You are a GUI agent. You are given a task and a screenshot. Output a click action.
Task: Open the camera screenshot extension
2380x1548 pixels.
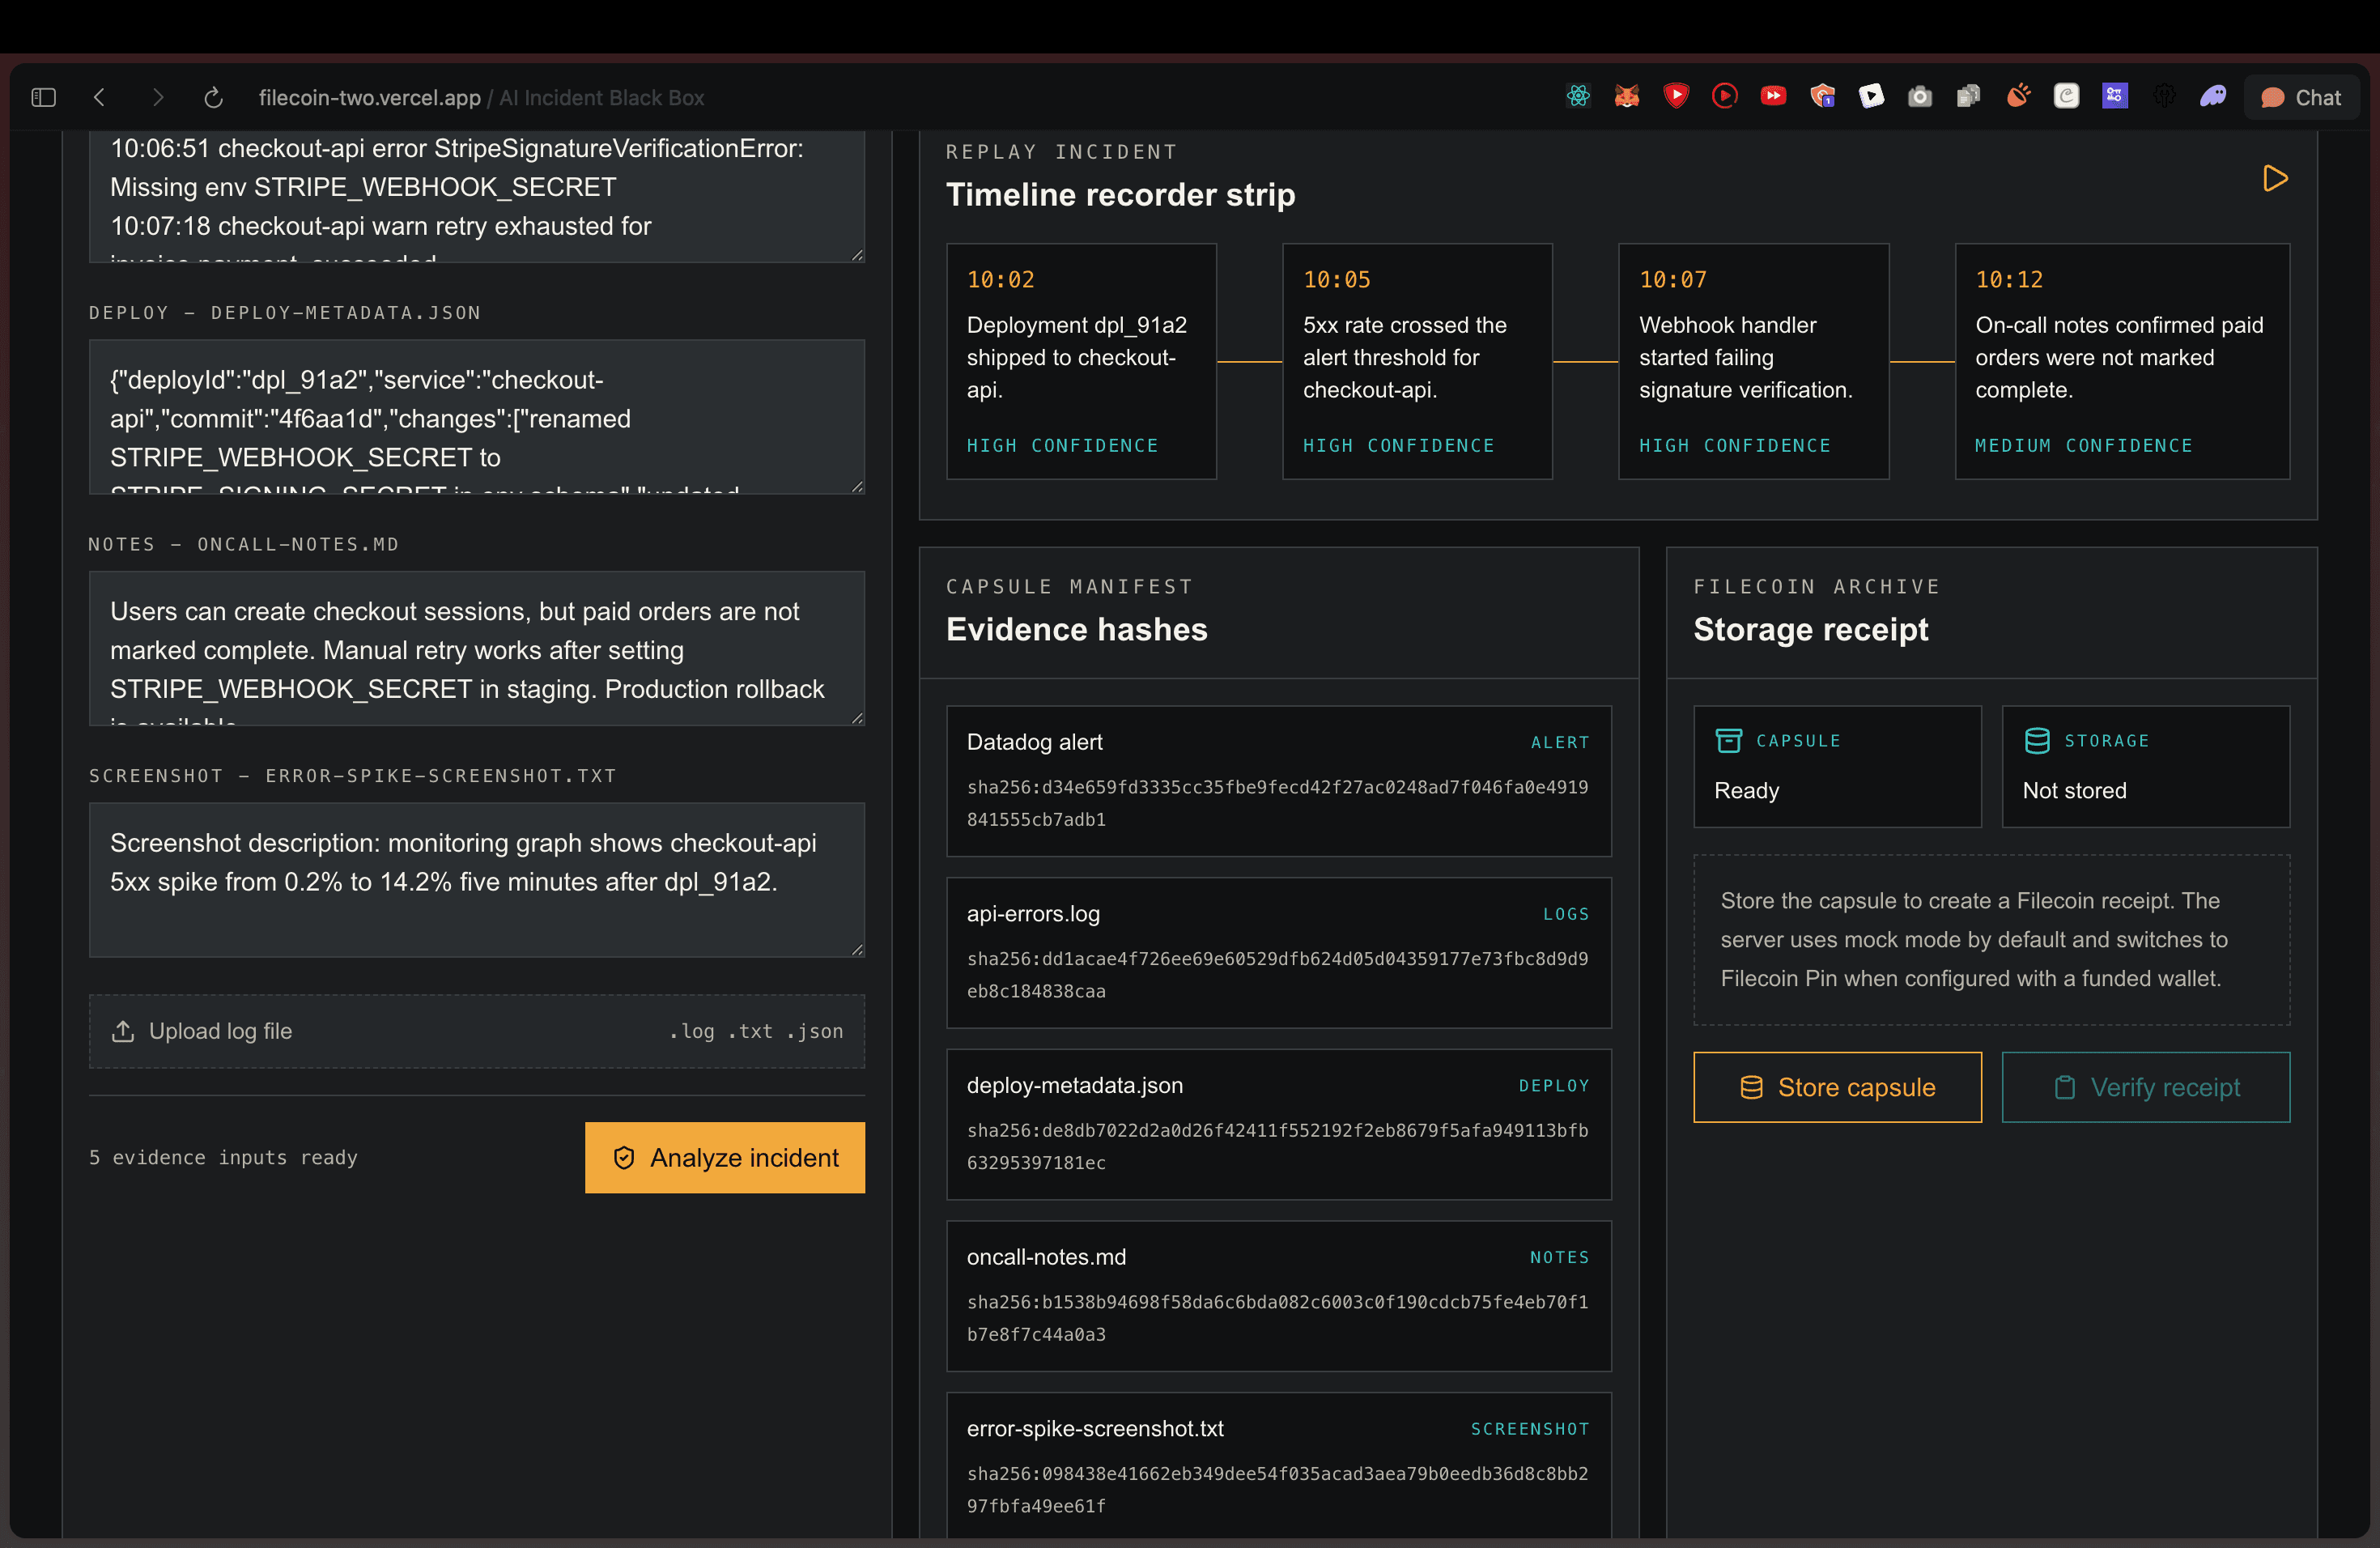(1919, 96)
